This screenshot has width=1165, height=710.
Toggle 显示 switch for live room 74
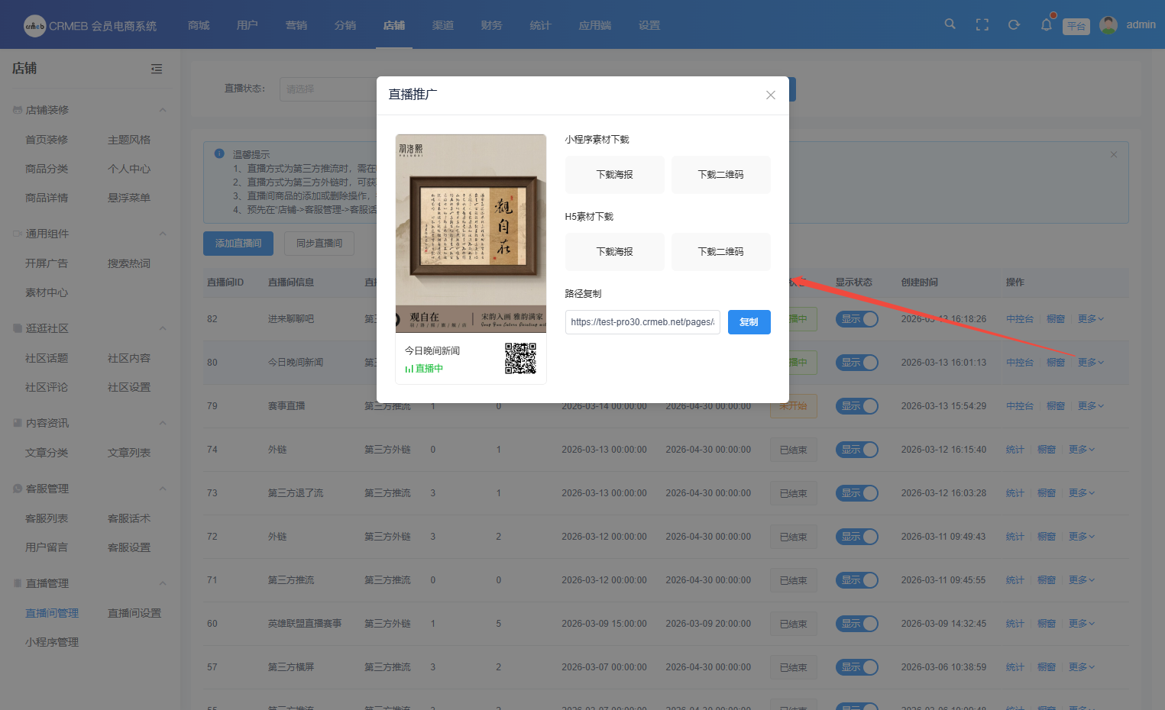pos(856,450)
